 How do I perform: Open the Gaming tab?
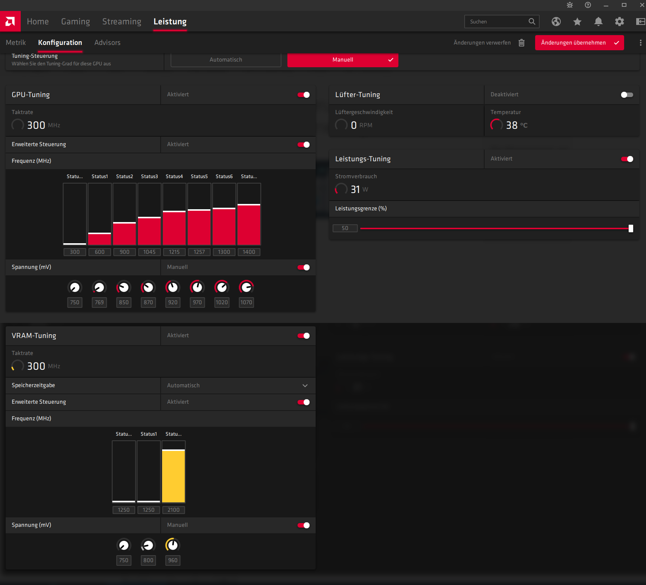coord(75,22)
